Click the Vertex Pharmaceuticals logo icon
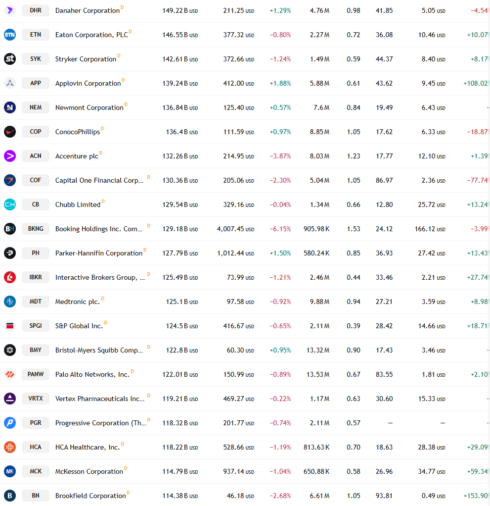Screen dimensions: 490x506 click(10, 399)
